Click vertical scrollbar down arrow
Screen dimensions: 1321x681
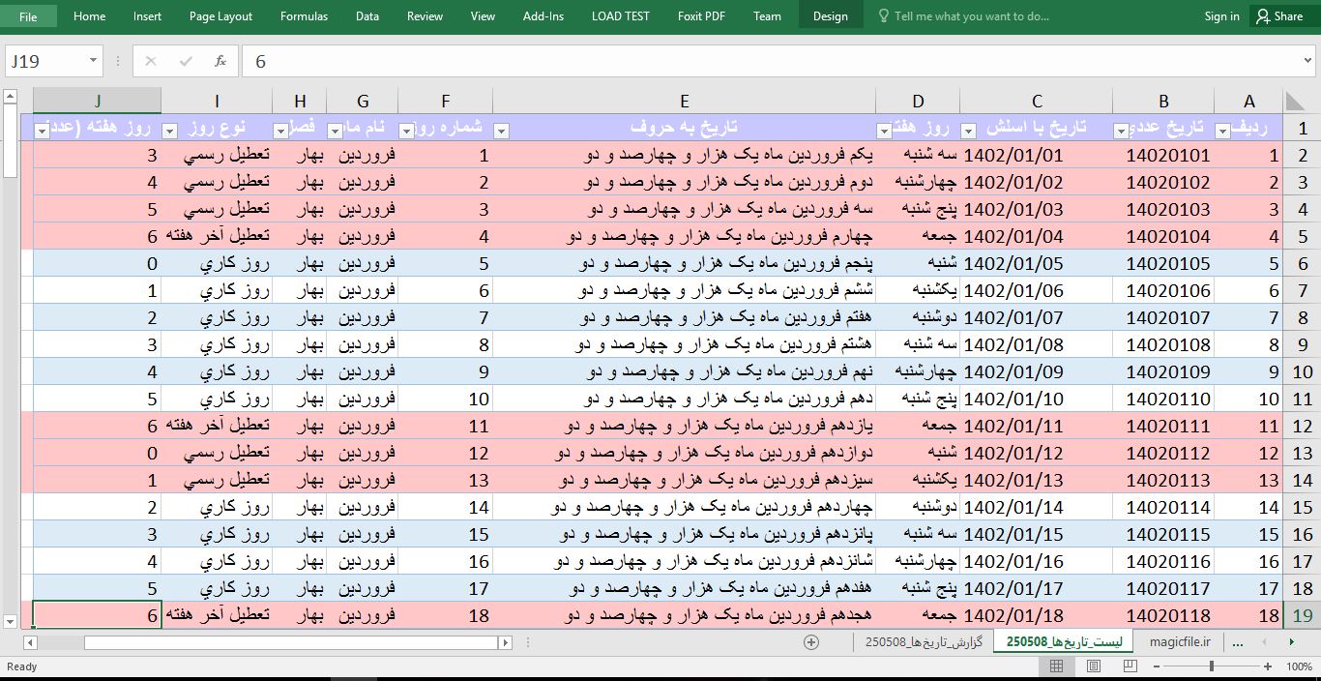[x=11, y=622]
